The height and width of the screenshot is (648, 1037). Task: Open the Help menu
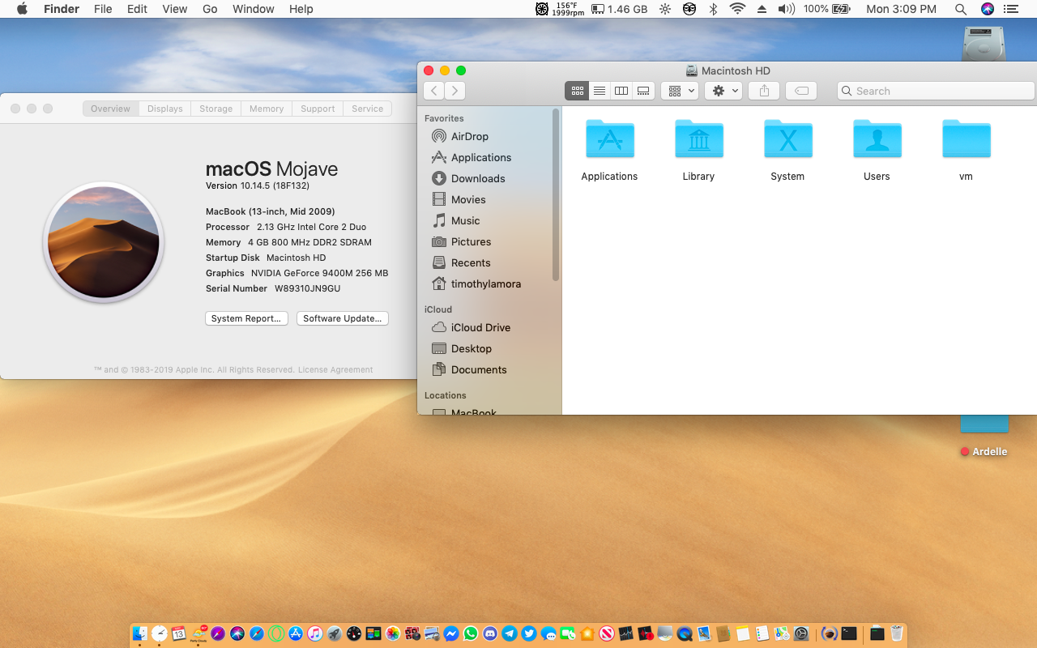coord(301,9)
